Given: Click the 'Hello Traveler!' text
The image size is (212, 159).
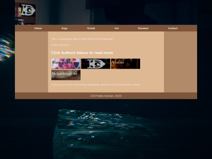Looking at the screenshot, I should pos(60,45).
